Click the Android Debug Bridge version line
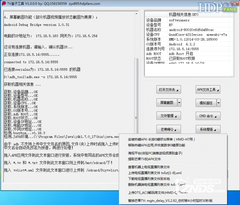The width and height of the screenshot is (240, 205). click(37, 25)
